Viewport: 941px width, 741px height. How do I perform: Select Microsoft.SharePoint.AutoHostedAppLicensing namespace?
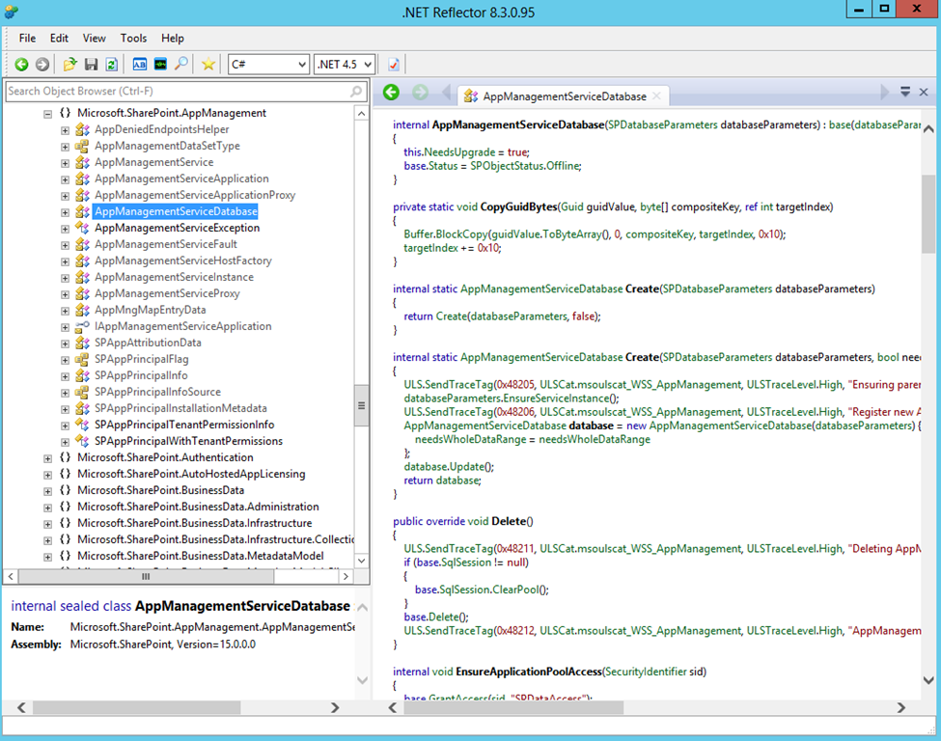coord(191,474)
